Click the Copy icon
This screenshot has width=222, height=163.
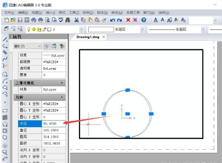click(83, 20)
